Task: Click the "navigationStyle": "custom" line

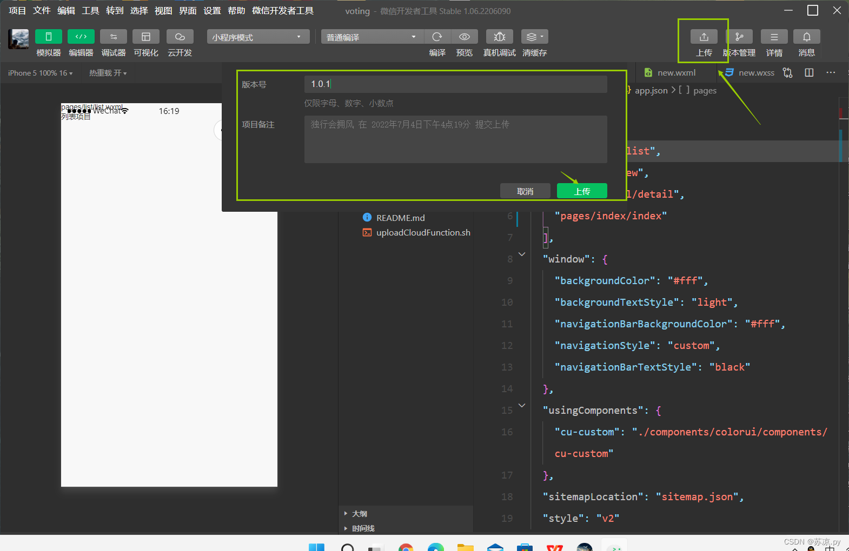Action: click(x=638, y=346)
